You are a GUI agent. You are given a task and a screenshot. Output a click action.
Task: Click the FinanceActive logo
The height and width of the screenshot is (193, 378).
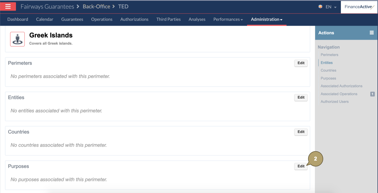click(x=359, y=7)
